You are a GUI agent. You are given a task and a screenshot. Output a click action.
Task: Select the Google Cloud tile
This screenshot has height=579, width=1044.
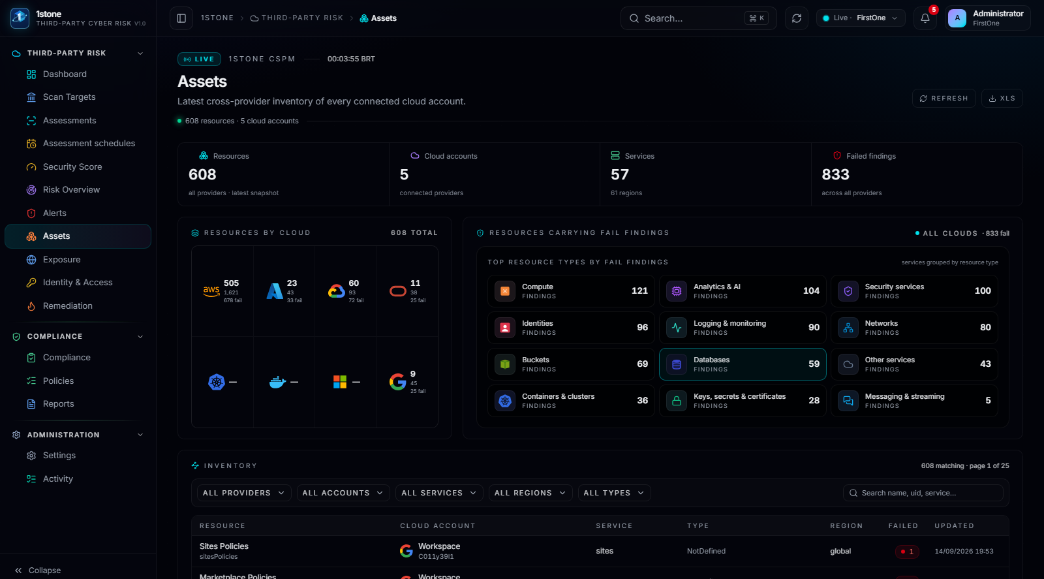tap(346, 292)
